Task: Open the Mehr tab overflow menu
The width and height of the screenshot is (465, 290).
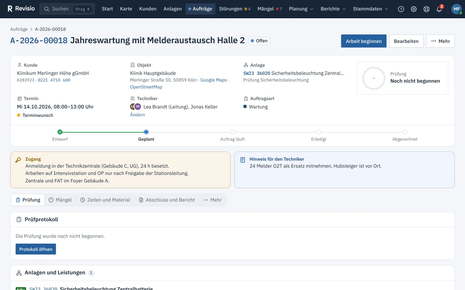Action: point(212,200)
